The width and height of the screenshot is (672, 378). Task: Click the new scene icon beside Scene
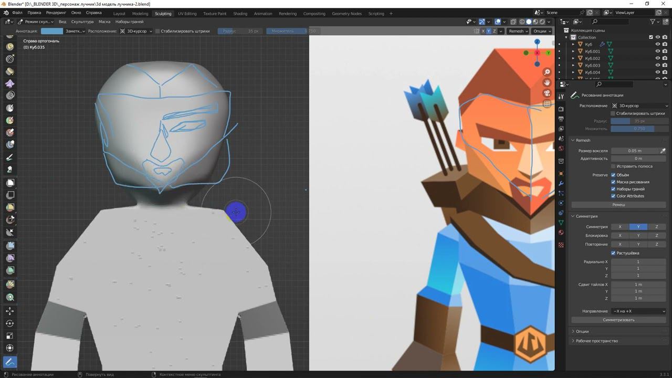589,13
